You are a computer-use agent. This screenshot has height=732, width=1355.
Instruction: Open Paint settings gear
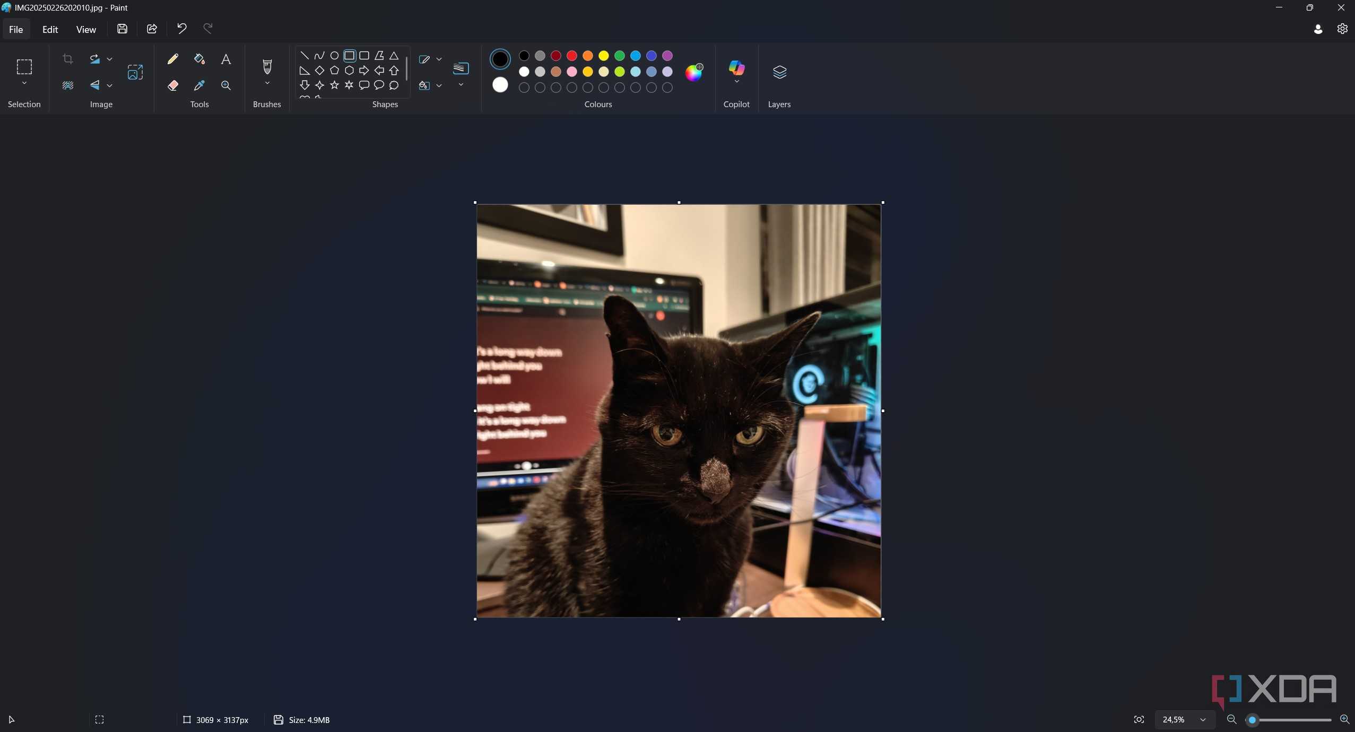pos(1342,29)
